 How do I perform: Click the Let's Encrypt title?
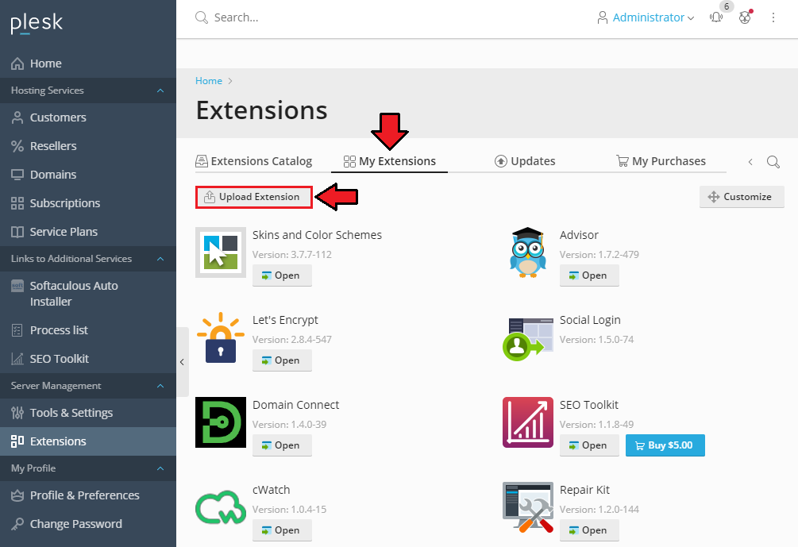(x=285, y=320)
